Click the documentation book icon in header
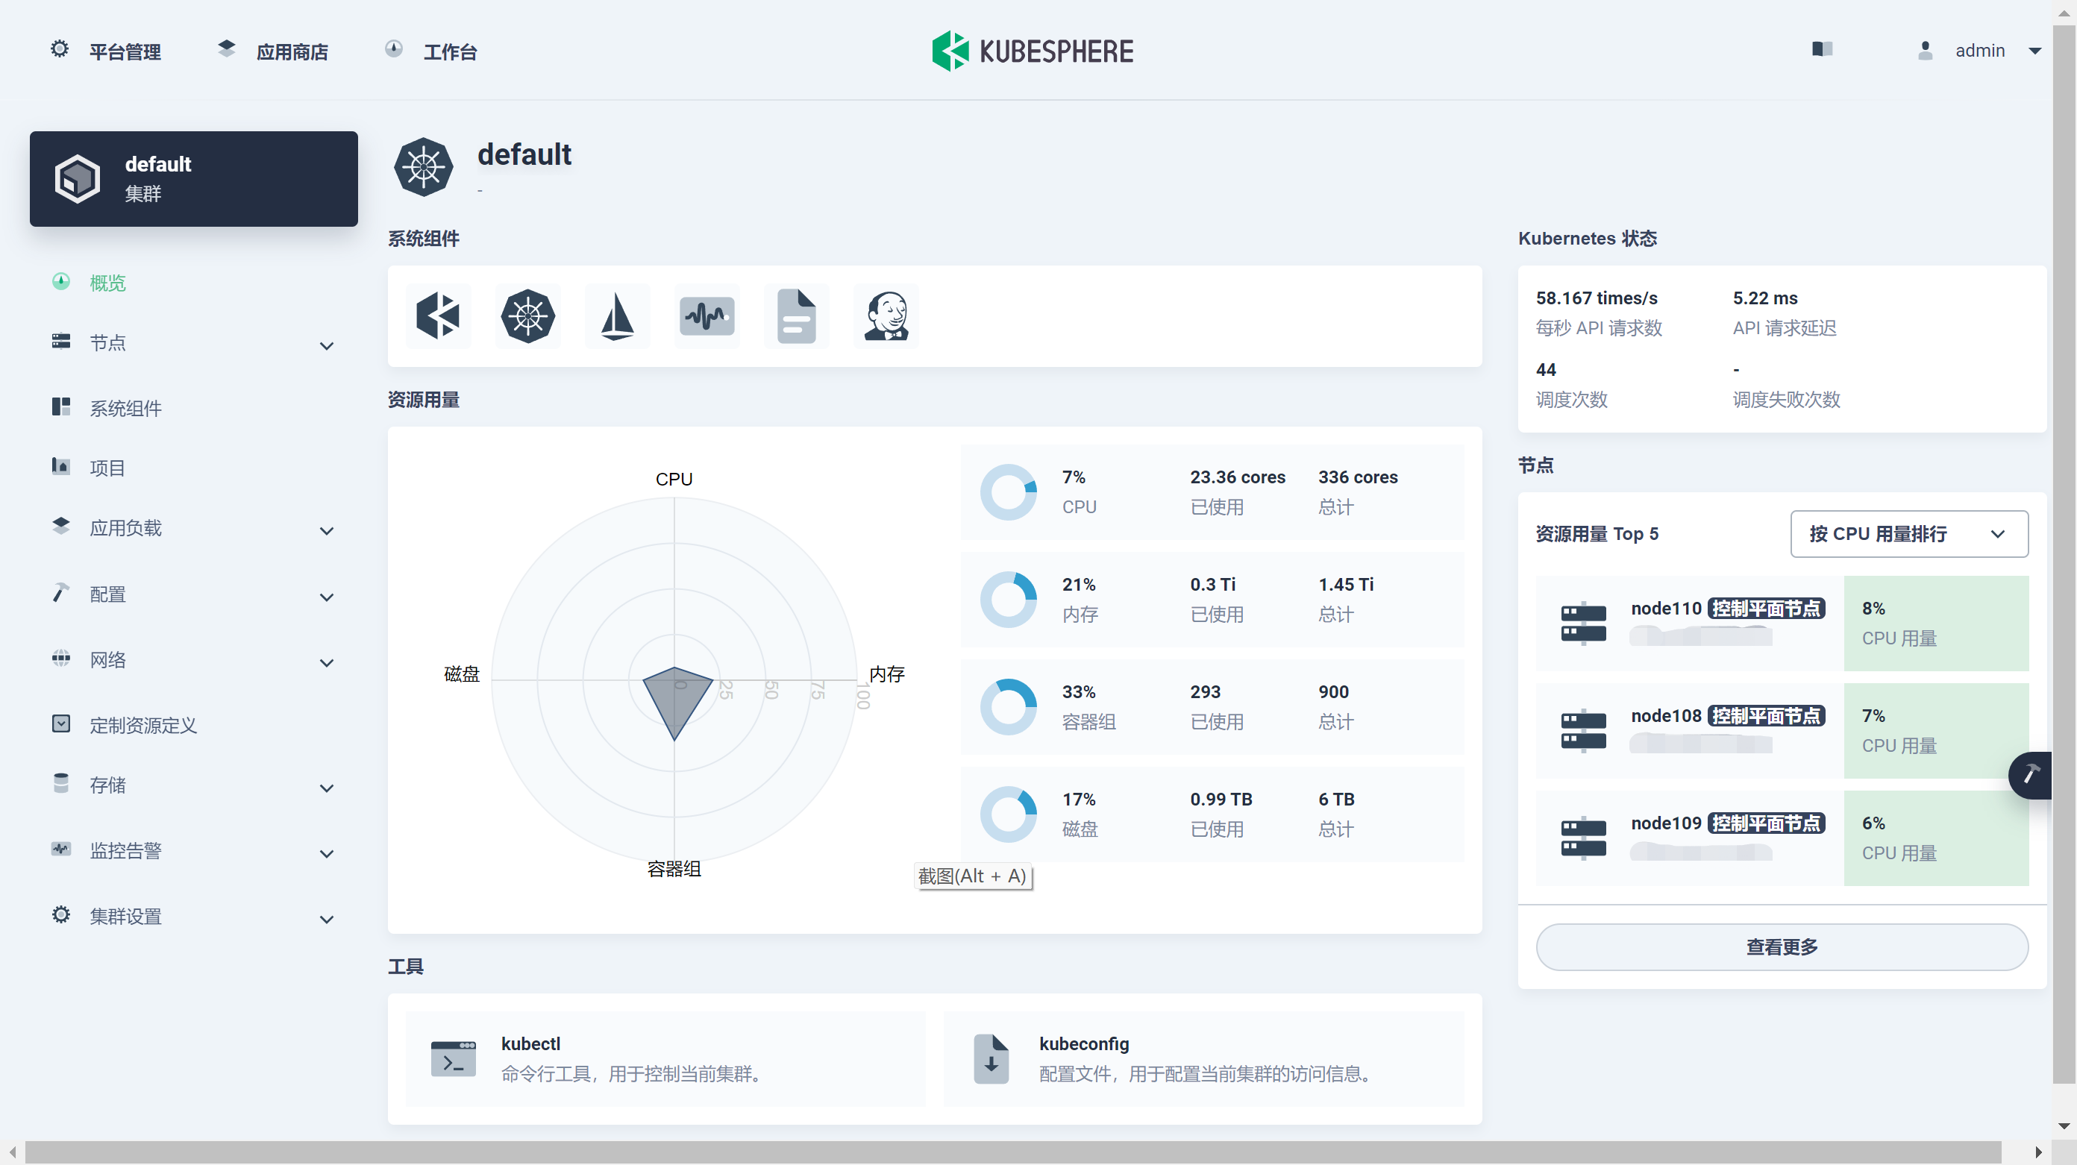This screenshot has width=2077, height=1165. click(1822, 49)
